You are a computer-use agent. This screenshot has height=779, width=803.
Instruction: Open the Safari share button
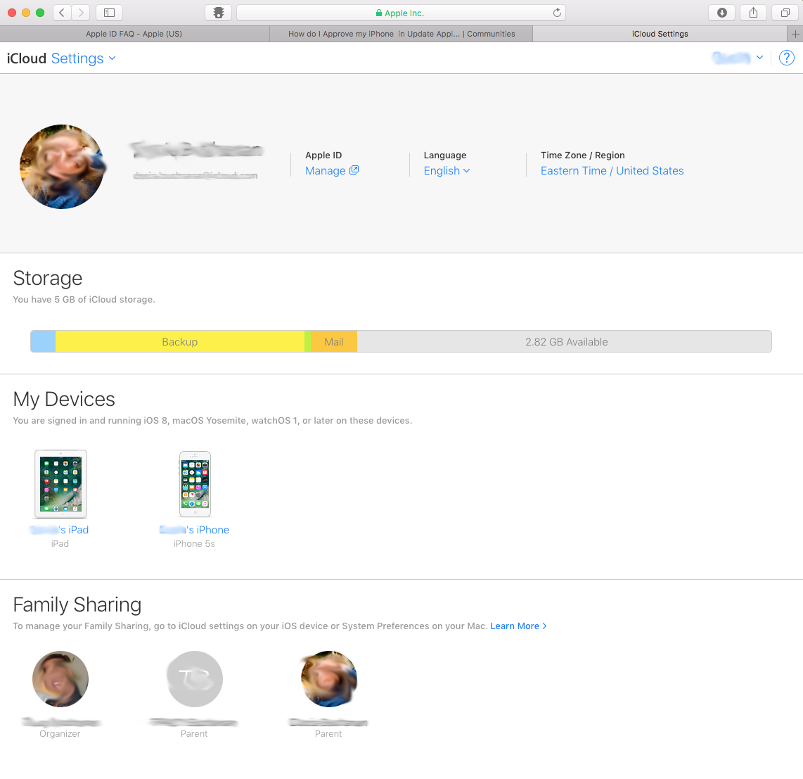click(x=753, y=13)
